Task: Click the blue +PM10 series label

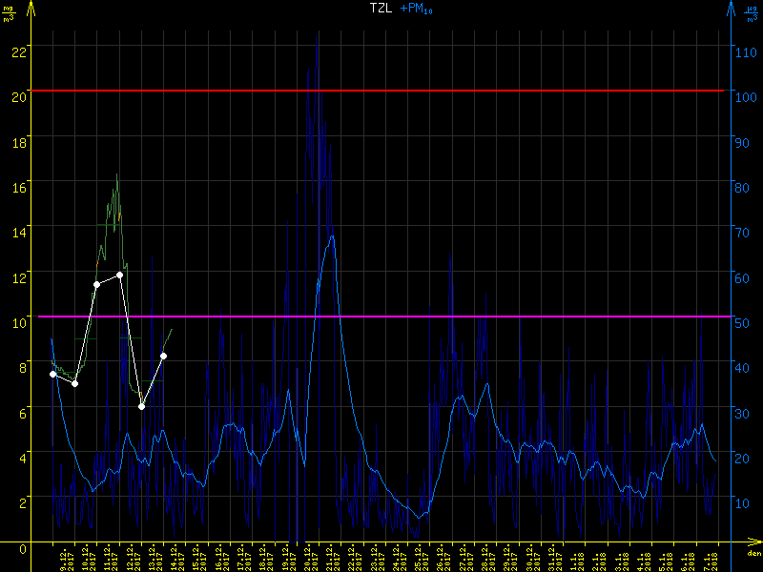Action: tap(416, 9)
